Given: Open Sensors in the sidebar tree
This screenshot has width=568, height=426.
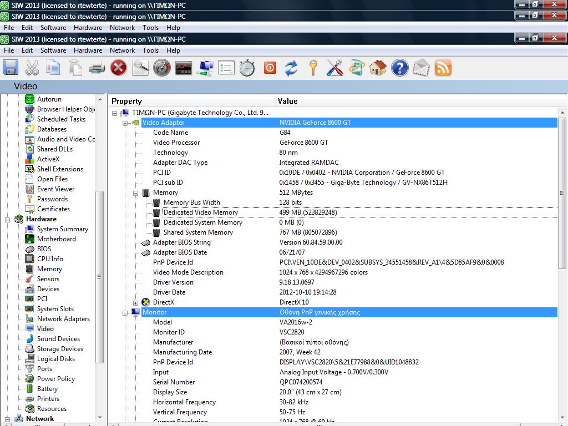Looking at the screenshot, I should coord(48,278).
